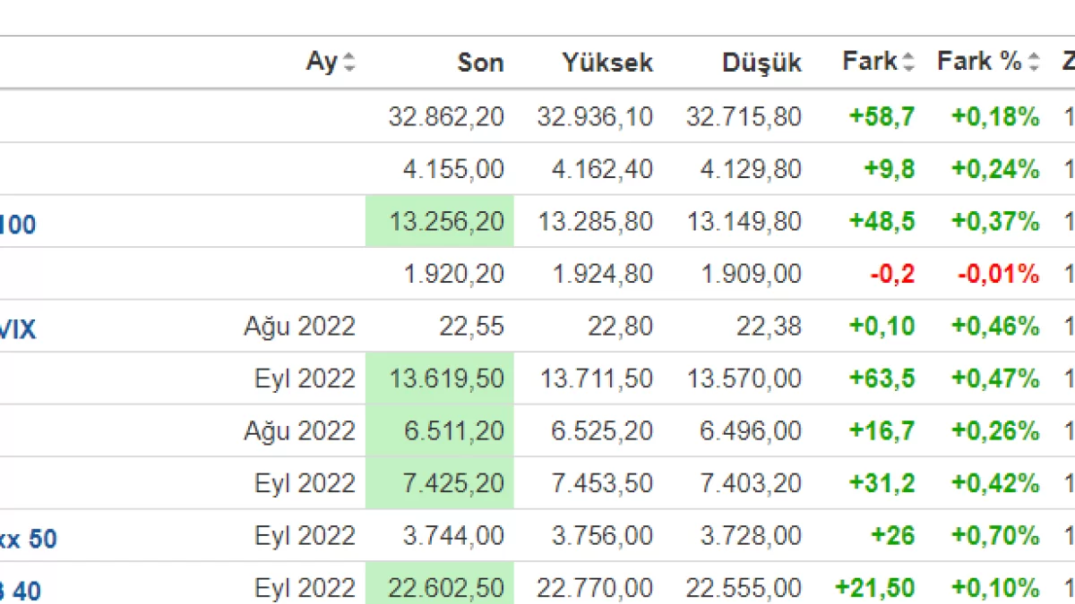This screenshot has width=1075, height=604.
Task: Click the red -0,01% change value
Action: point(999,274)
